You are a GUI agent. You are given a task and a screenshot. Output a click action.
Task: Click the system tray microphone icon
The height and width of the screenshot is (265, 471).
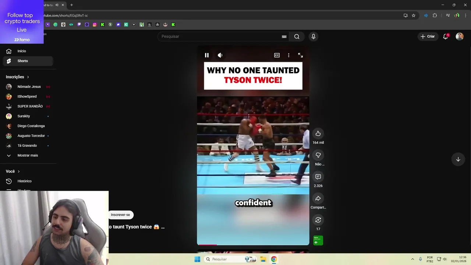pyautogui.click(x=421, y=259)
